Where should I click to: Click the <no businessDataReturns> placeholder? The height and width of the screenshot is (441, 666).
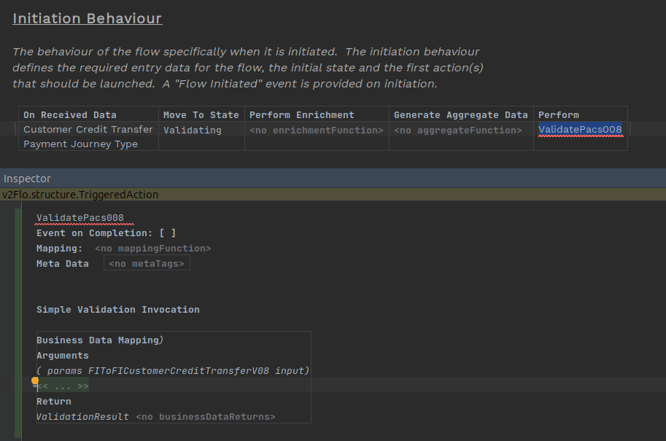click(x=205, y=417)
